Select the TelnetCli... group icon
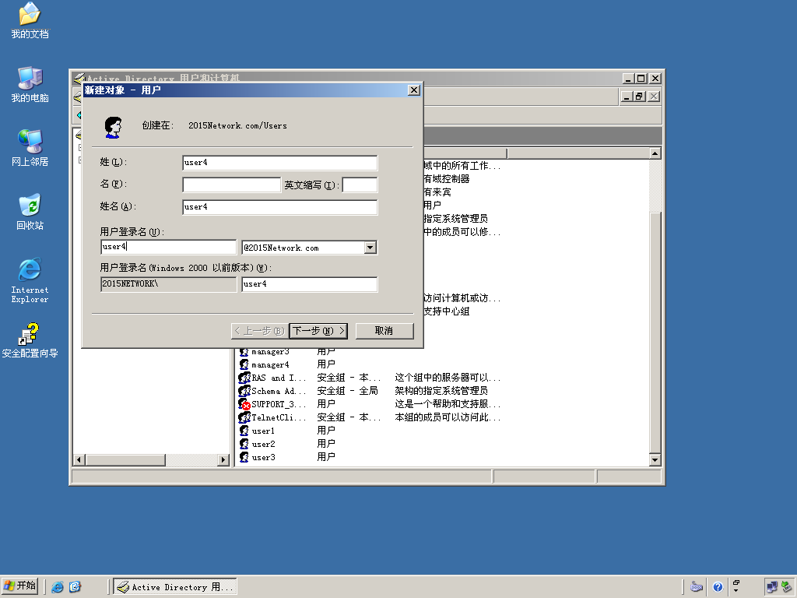The image size is (797, 598). [x=244, y=417]
